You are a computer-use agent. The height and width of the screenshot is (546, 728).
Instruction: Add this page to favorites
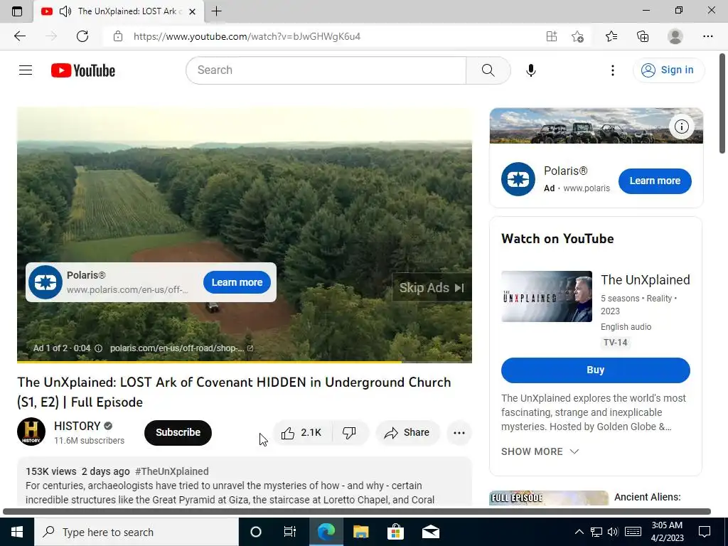pos(577,36)
